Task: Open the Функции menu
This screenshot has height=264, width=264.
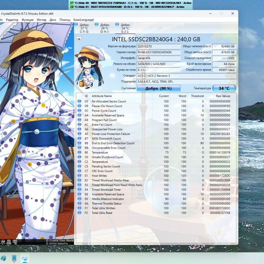Action: (x=27, y=20)
